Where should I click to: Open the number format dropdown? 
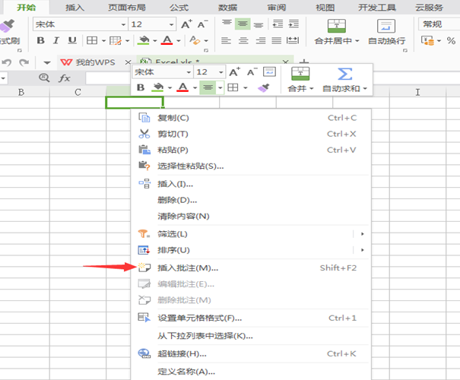tap(439, 24)
